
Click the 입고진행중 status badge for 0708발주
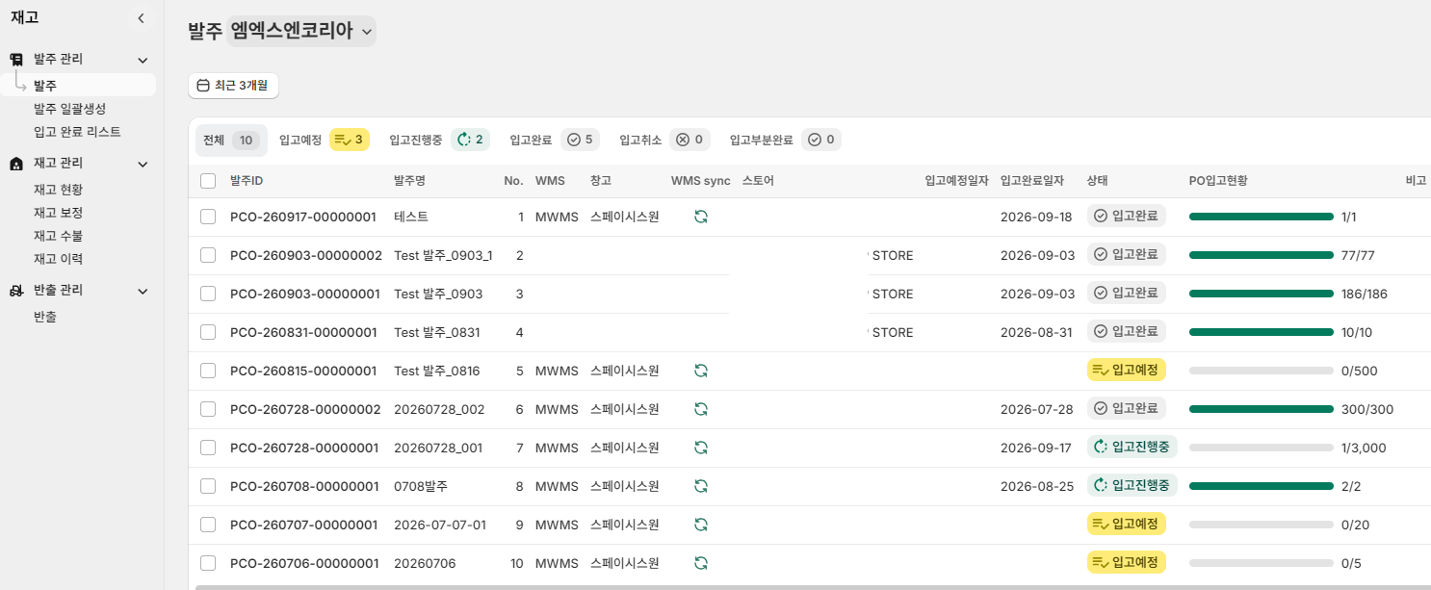tap(1132, 485)
